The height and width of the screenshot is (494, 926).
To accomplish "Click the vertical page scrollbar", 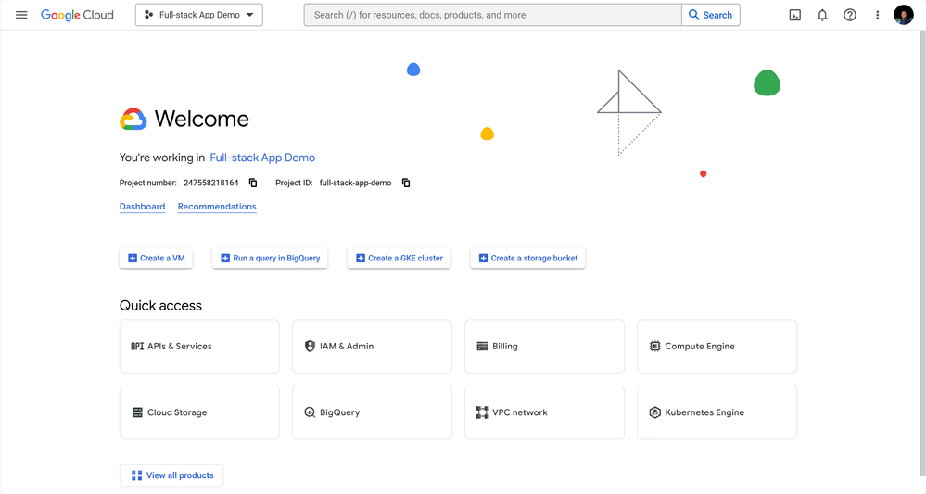I will (x=922, y=254).
